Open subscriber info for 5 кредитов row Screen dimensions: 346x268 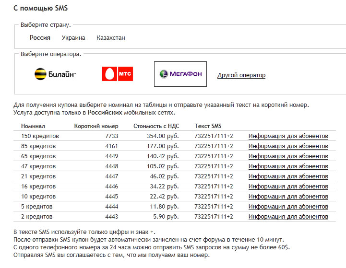point(288,207)
